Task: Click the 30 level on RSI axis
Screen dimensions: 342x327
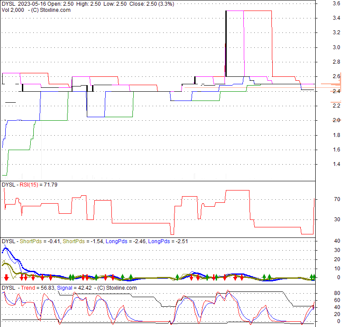Action: coord(337,219)
